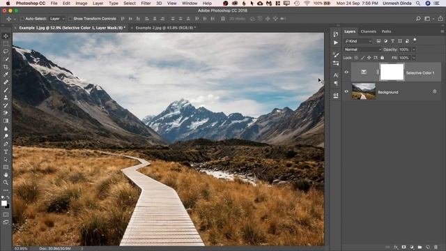Open the Move tool preset picker arrow
The height and width of the screenshot is (251, 446).
pos(15,19)
